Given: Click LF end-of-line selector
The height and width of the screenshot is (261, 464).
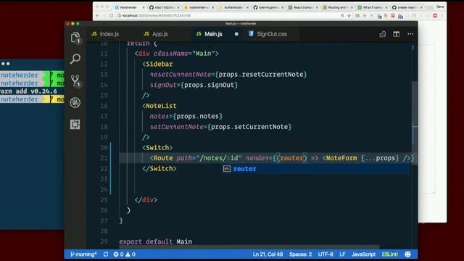Looking at the screenshot, I should point(342,254).
